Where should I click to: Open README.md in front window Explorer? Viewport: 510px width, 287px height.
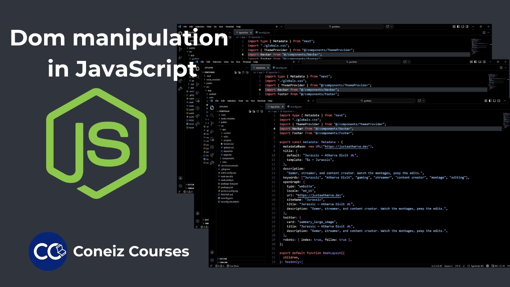pyautogui.click(x=226, y=195)
